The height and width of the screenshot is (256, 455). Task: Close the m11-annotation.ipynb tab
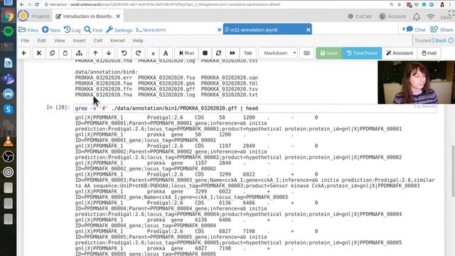coord(309,30)
